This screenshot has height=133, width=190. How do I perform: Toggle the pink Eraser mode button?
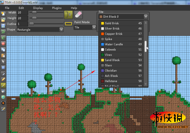(x=78, y=15)
